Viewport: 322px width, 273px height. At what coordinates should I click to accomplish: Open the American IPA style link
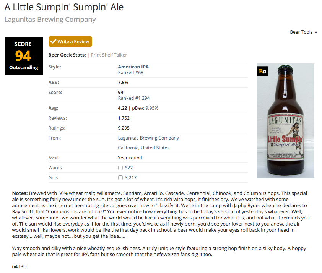(133, 67)
